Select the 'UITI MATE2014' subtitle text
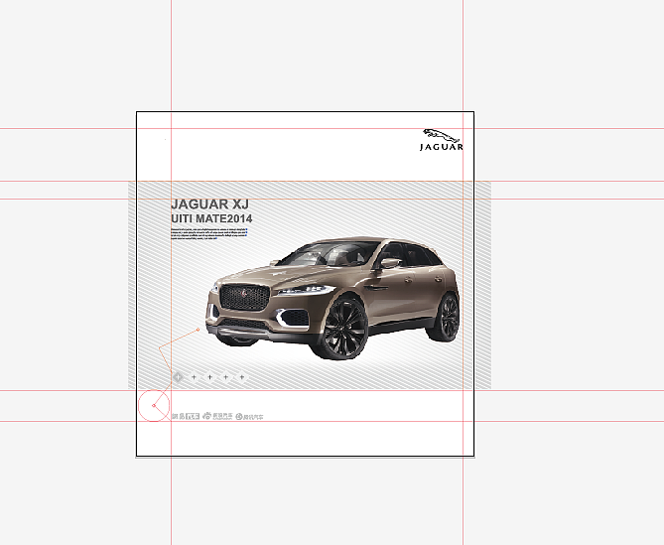Viewport: 664px width, 545px height. click(211, 219)
